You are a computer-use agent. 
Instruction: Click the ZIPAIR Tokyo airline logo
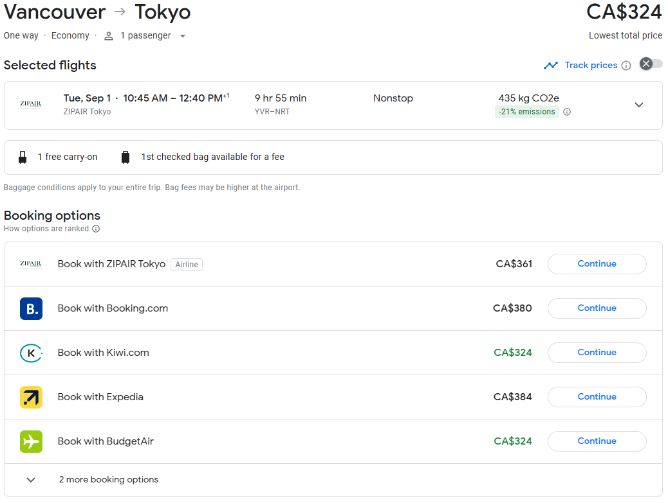click(31, 104)
